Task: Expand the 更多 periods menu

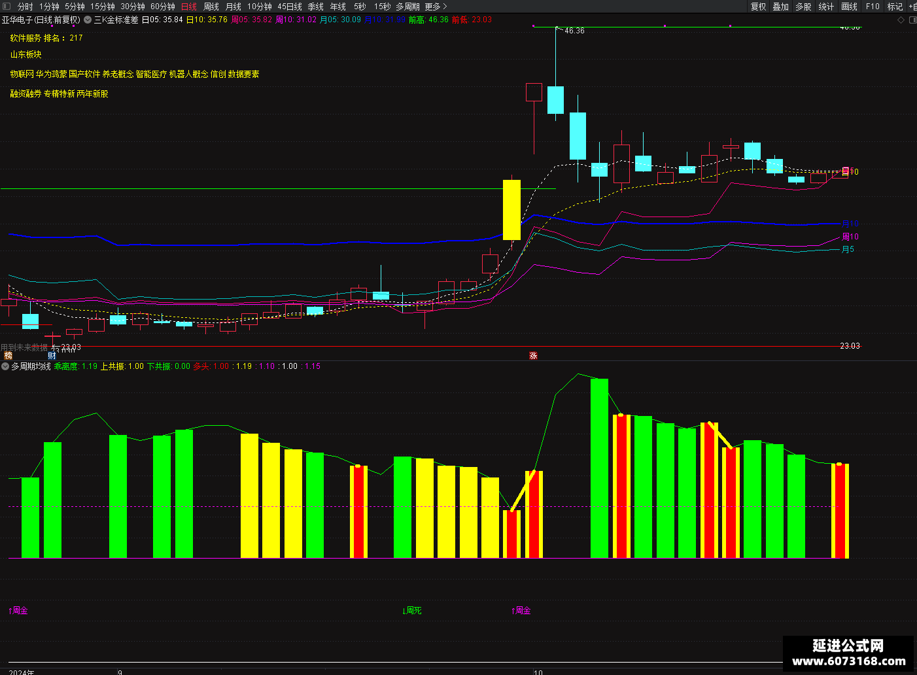Action: click(x=436, y=7)
